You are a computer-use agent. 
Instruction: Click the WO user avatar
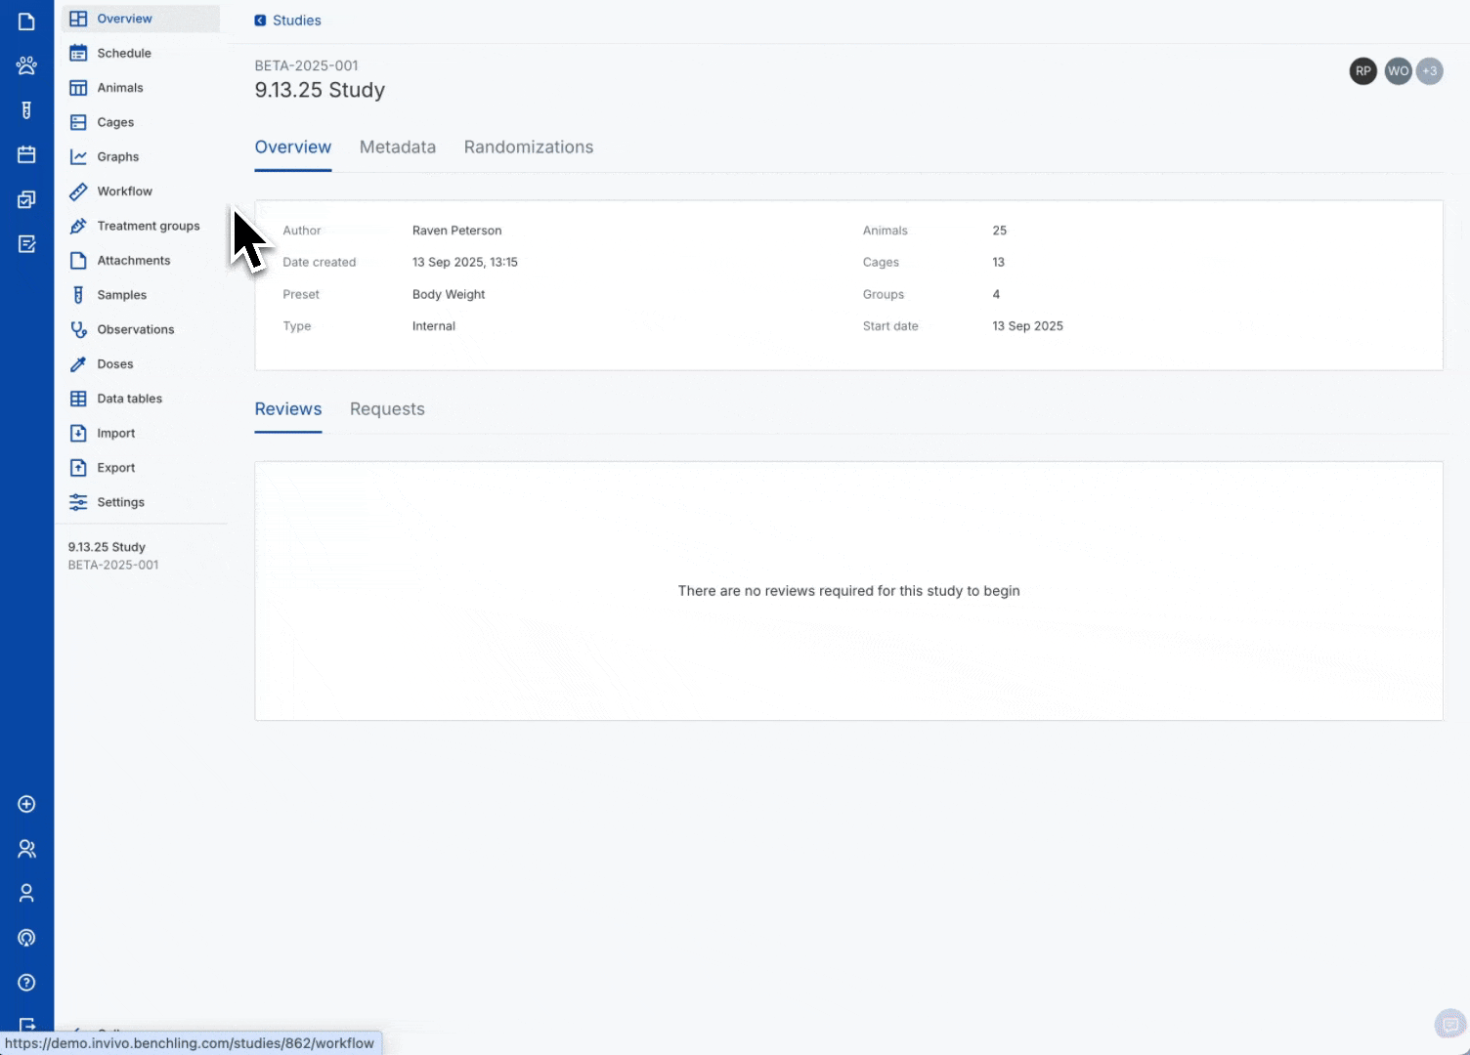click(1398, 71)
